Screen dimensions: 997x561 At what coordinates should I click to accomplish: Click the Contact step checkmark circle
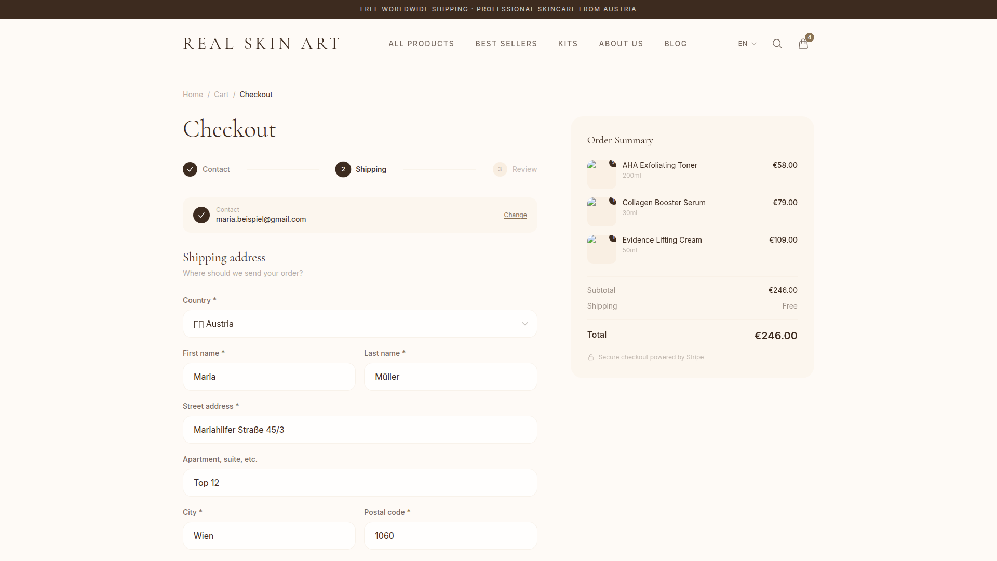190,169
